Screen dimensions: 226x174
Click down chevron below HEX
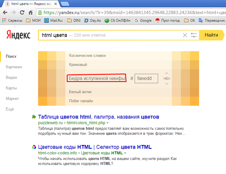point(167,84)
